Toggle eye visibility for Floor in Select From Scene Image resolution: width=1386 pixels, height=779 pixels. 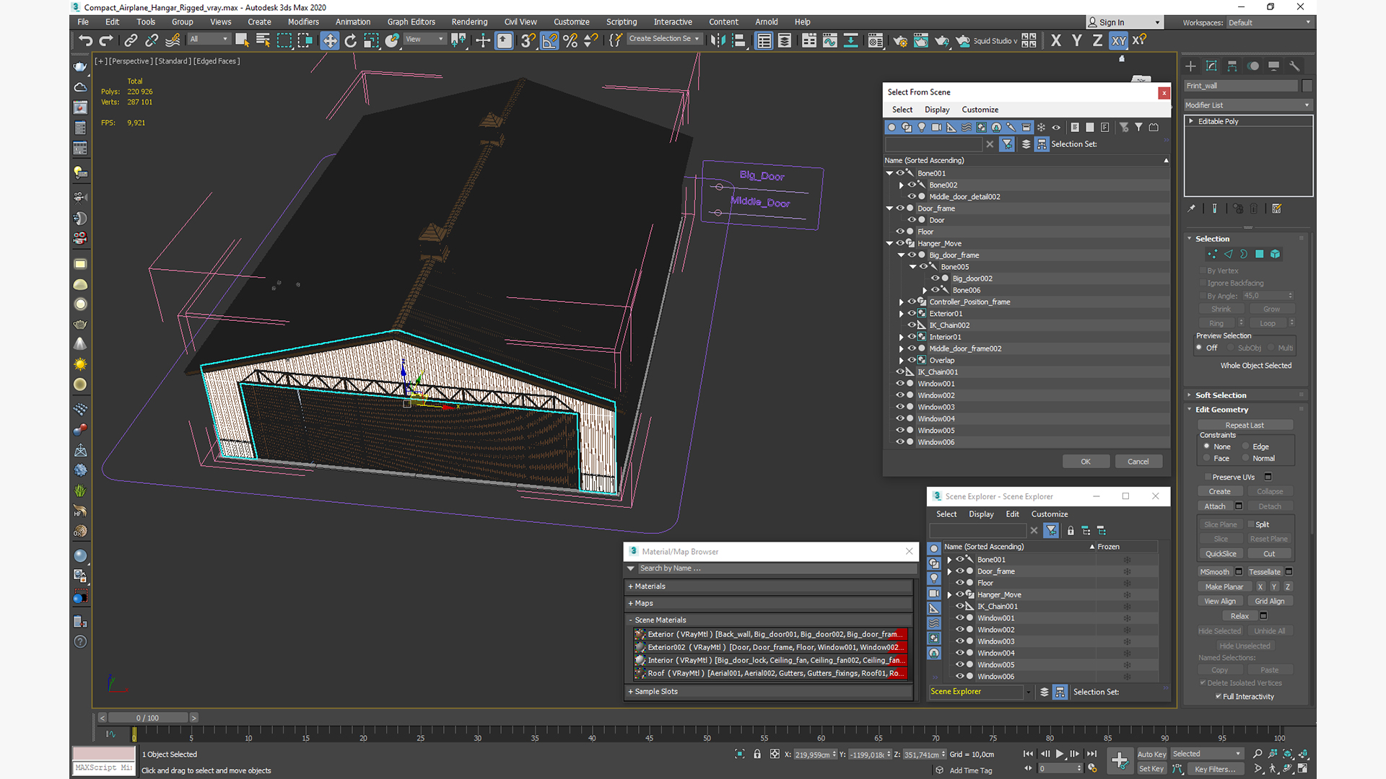click(x=900, y=232)
